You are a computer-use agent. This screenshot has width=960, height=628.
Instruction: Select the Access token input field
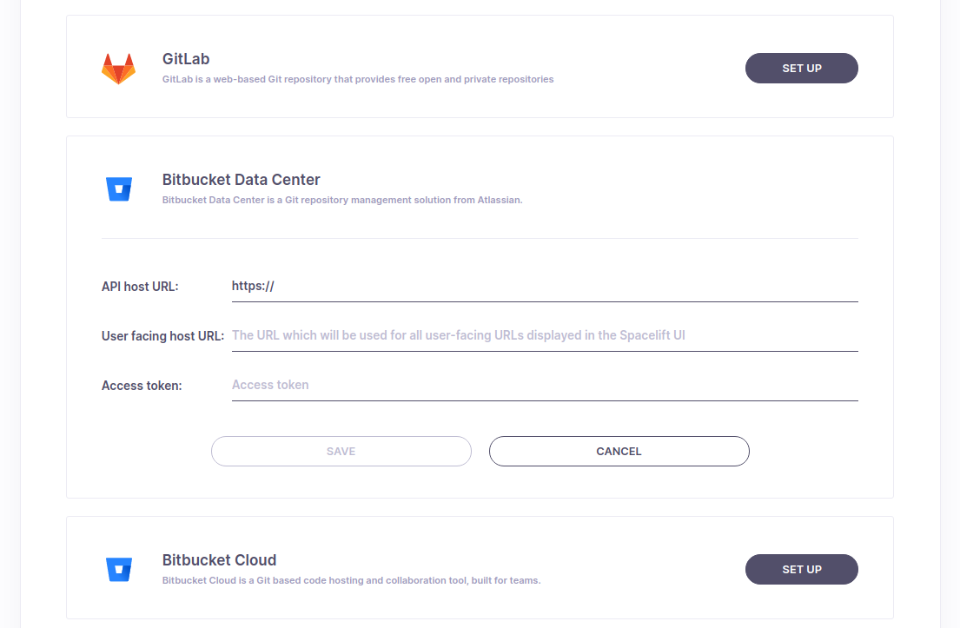544,385
